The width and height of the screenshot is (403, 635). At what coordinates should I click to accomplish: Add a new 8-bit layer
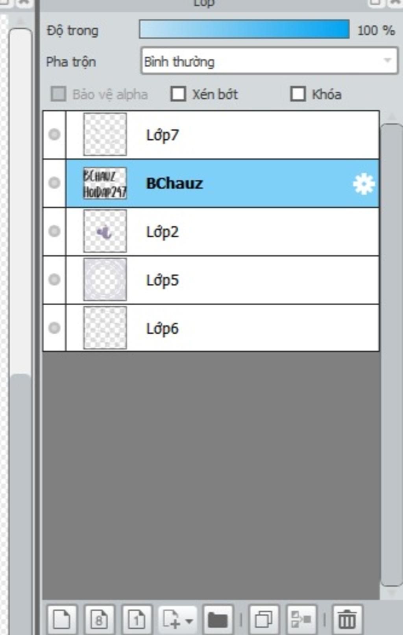click(99, 619)
